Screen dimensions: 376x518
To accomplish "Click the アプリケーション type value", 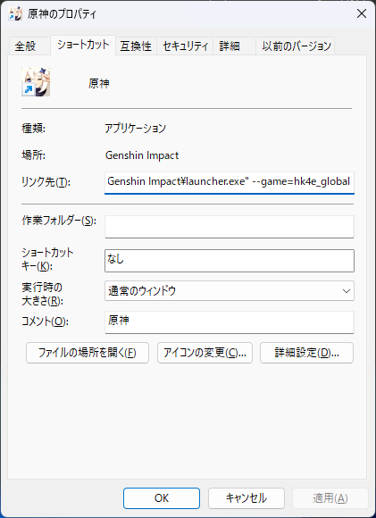I will click(x=135, y=129).
